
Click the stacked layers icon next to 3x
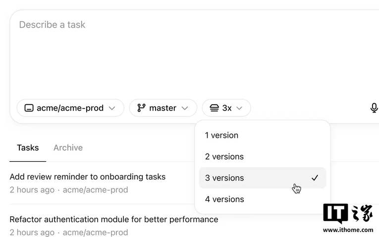tap(214, 108)
